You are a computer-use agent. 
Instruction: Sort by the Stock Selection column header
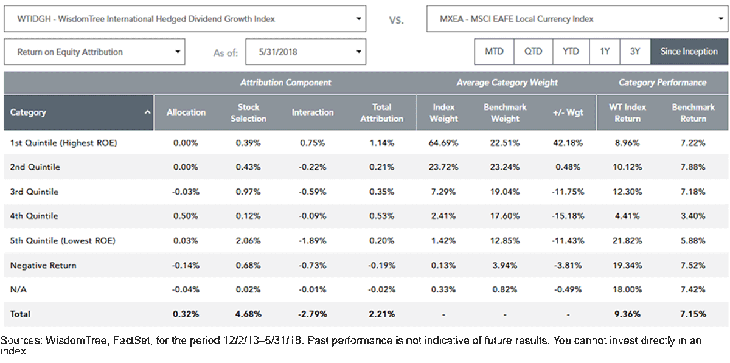click(249, 112)
